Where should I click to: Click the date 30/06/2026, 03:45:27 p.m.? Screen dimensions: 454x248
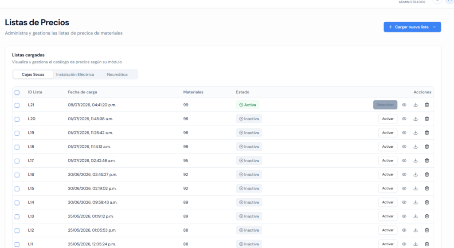coord(92,174)
